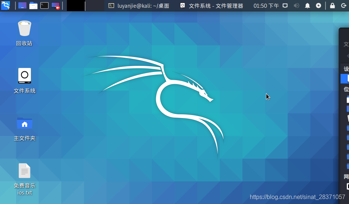Open the Kali dragon applications menu
The height and width of the screenshot is (204, 349).
pyautogui.click(x=6, y=6)
